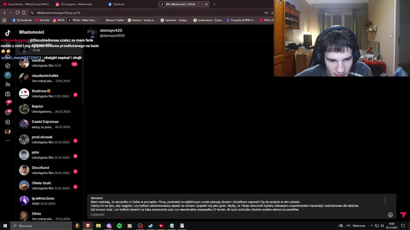Open conversation with sandraa
The image size is (410, 230).
click(x=50, y=63)
